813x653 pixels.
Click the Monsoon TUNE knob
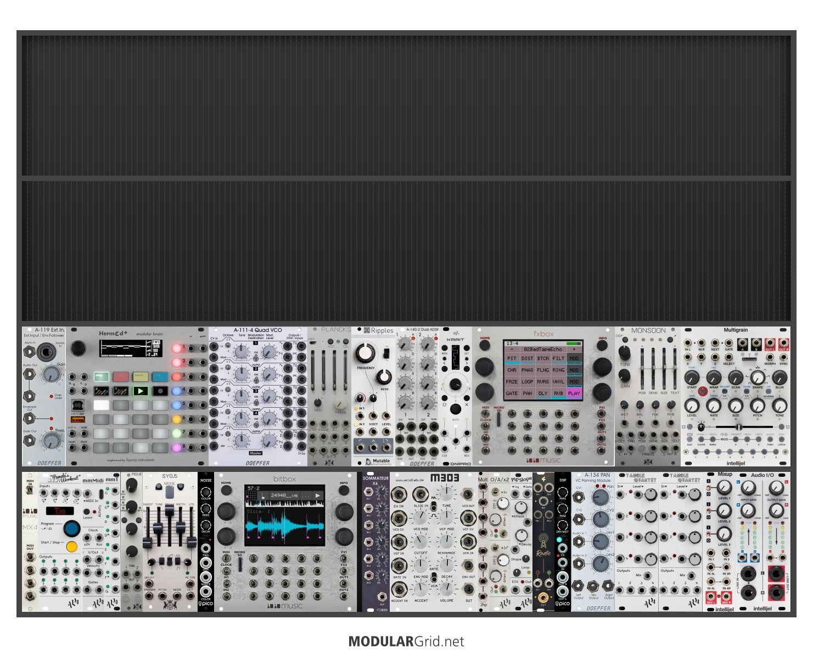tap(625, 352)
